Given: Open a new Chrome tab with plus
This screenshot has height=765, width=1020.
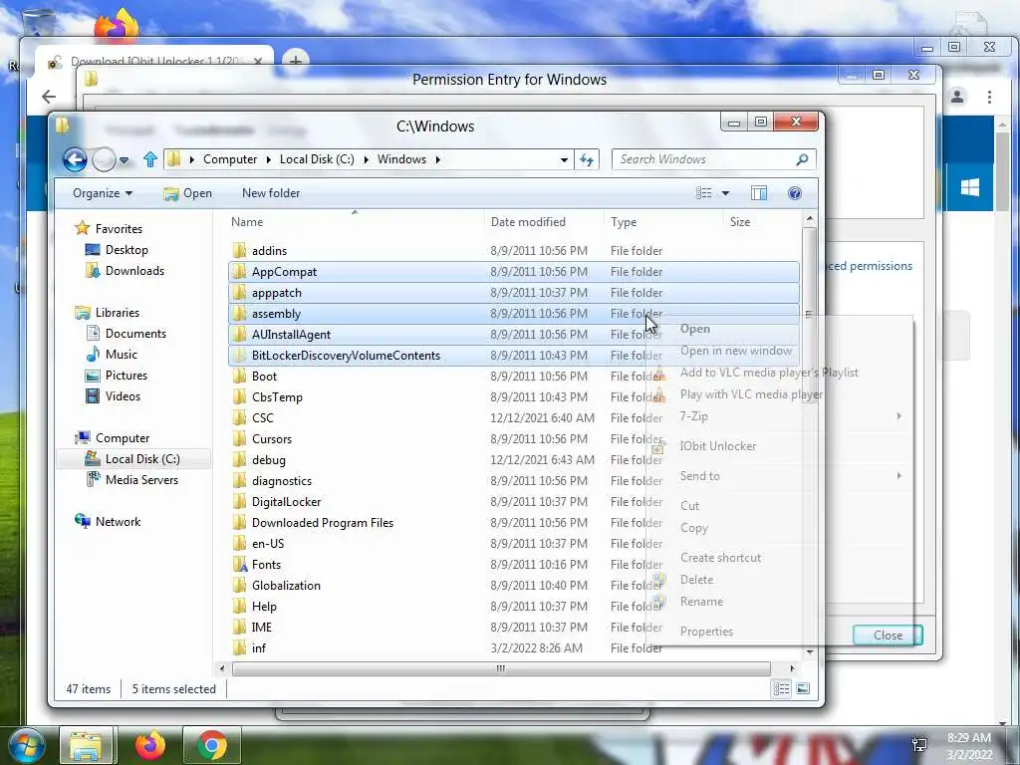Looking at the screenshot, I should [295, 61].
